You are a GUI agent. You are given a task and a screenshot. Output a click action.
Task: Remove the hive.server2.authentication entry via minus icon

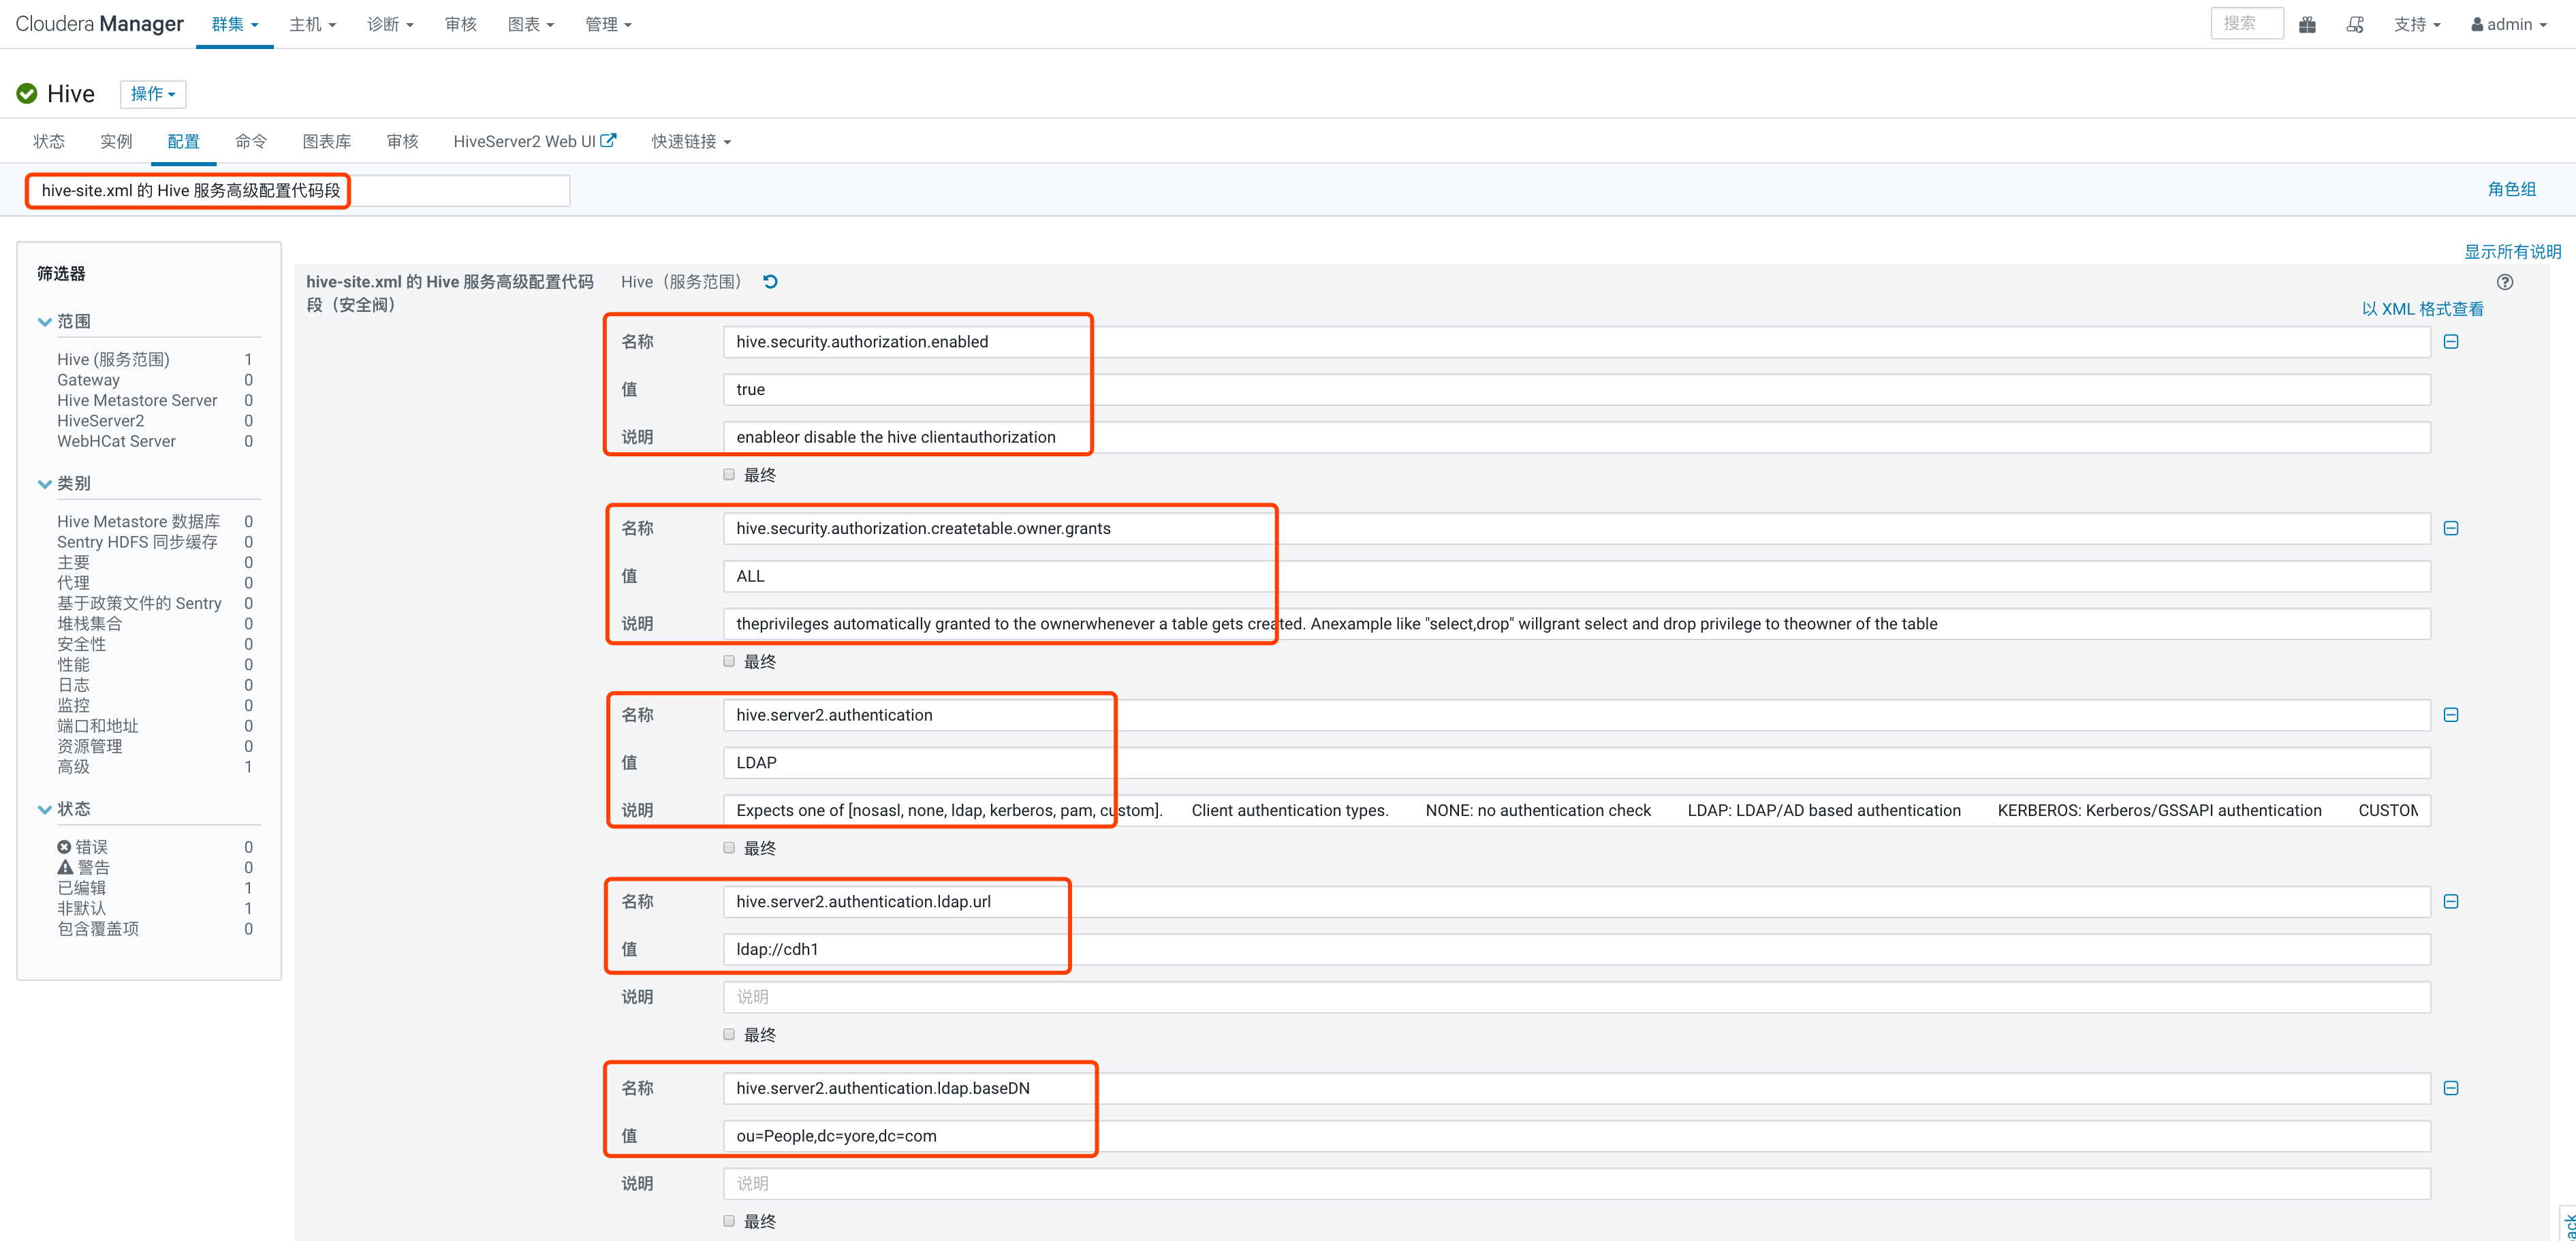[2451, 715]
